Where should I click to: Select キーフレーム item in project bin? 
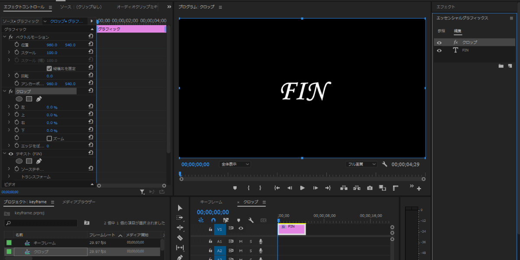(x=44, y=243)
